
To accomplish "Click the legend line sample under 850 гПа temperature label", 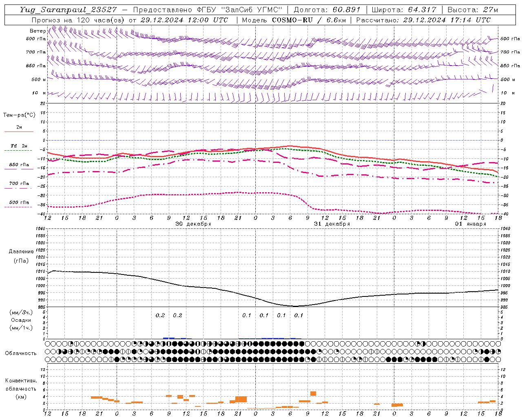I will coord(19,169).
